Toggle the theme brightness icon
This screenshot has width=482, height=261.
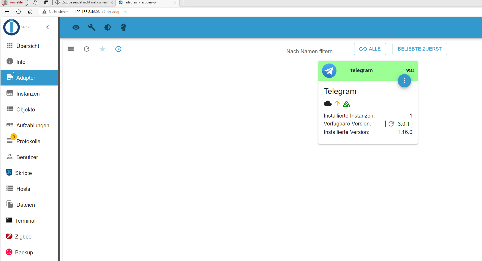108,27
